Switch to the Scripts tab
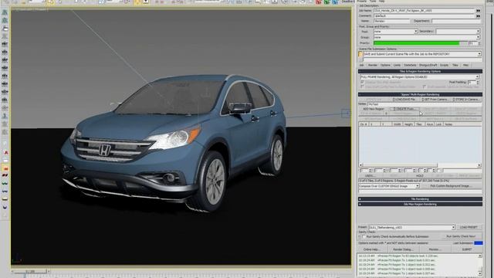The height and width of the screenshot is (278, 494). click(x=445, y=65)
